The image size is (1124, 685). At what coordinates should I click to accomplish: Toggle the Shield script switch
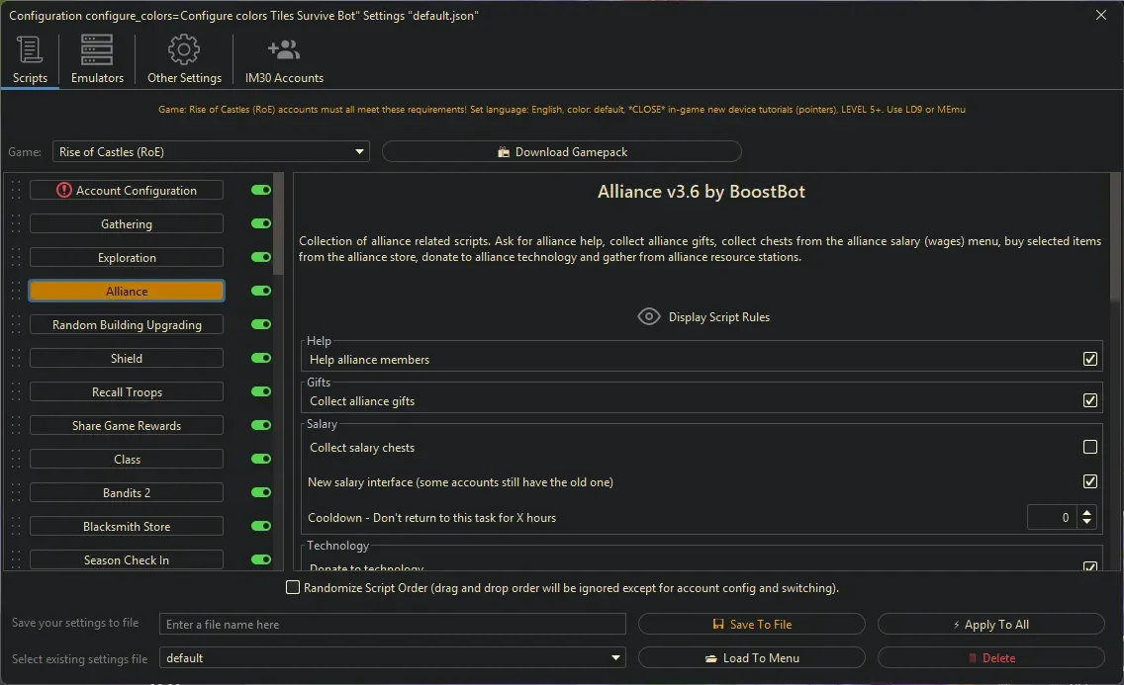[261, 358]
